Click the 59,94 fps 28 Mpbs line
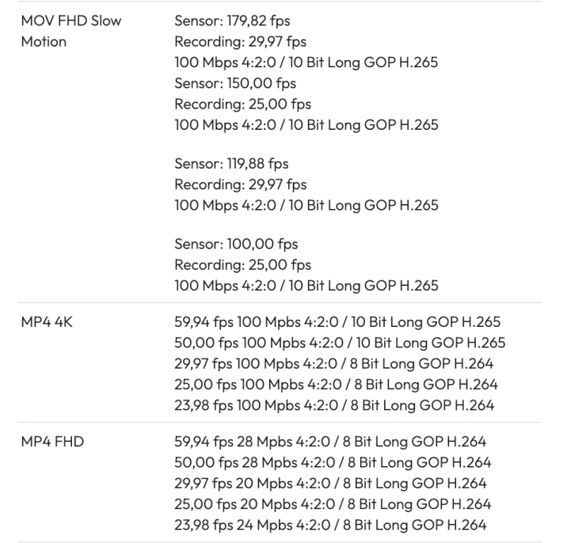The height and width of the screenshot is (543, 586). [329, 442]
